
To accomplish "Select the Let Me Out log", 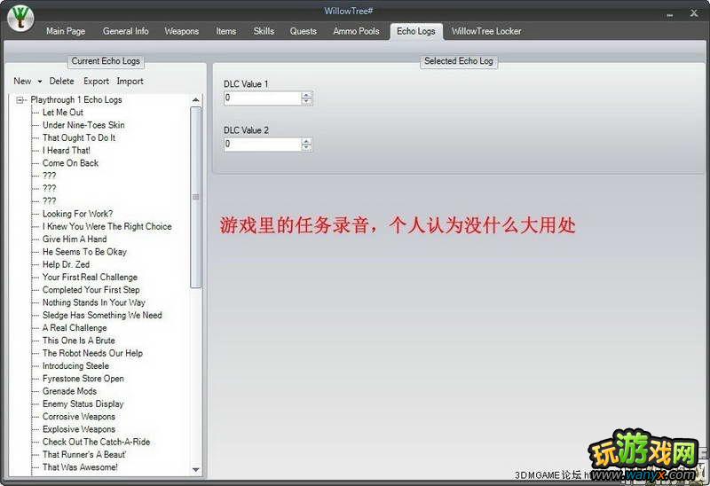I will click(x=63, y=113).
